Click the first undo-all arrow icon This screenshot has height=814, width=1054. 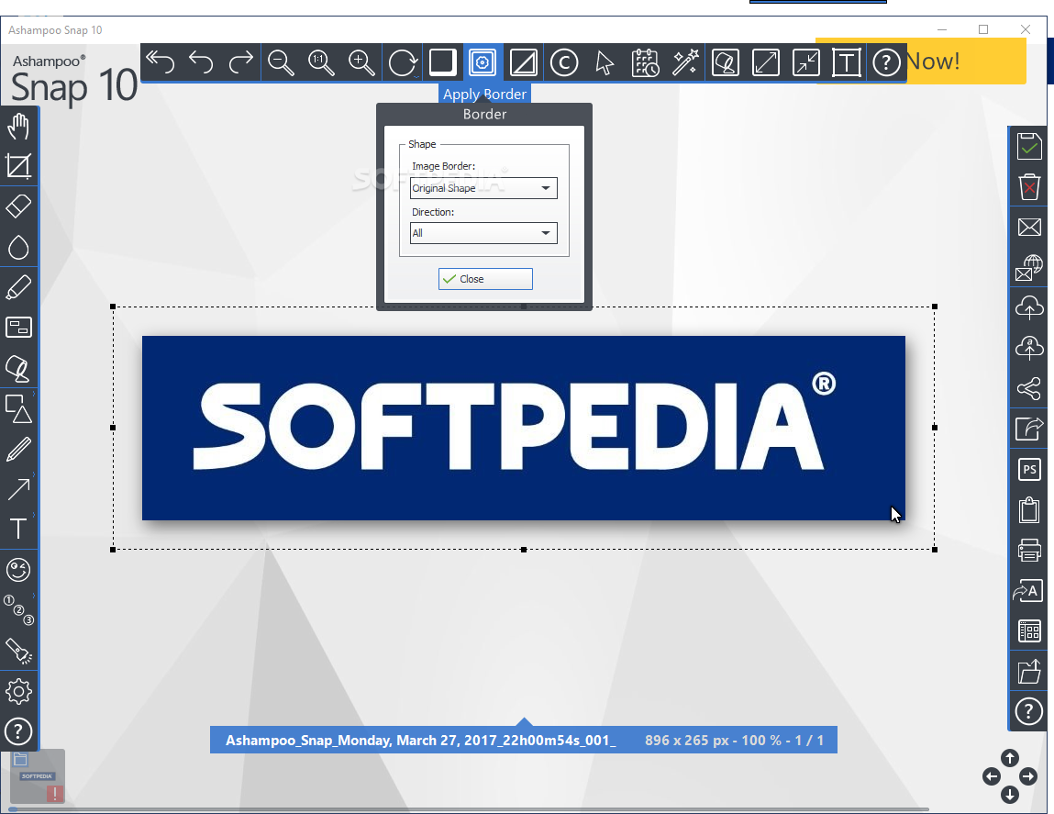160,62
